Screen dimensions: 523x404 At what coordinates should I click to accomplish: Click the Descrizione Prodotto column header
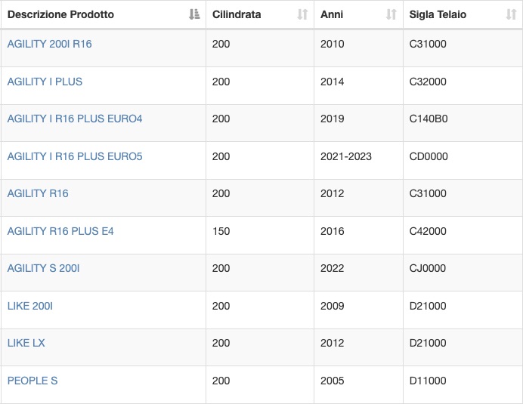coord(60,14)
